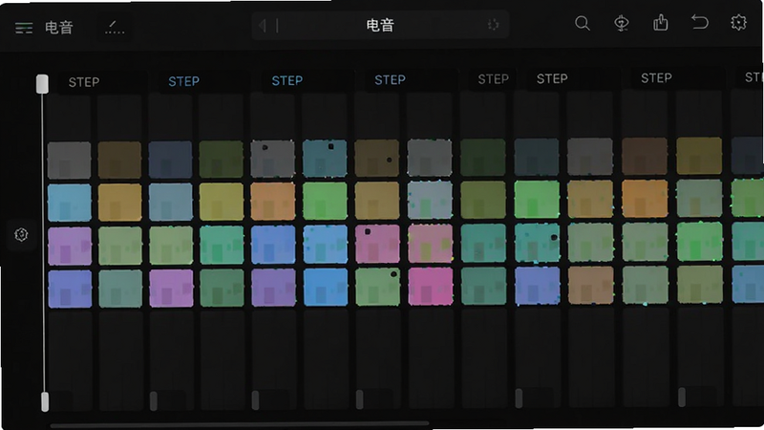Select the seventh STEP label

(x=656, y=78)
